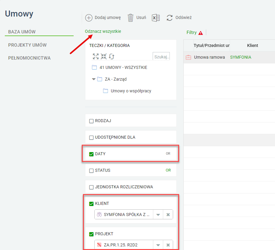The height and width of the screenshot is (250, 275).
Task: Click the Usuń button label
Action: click(x=141, y=17)
